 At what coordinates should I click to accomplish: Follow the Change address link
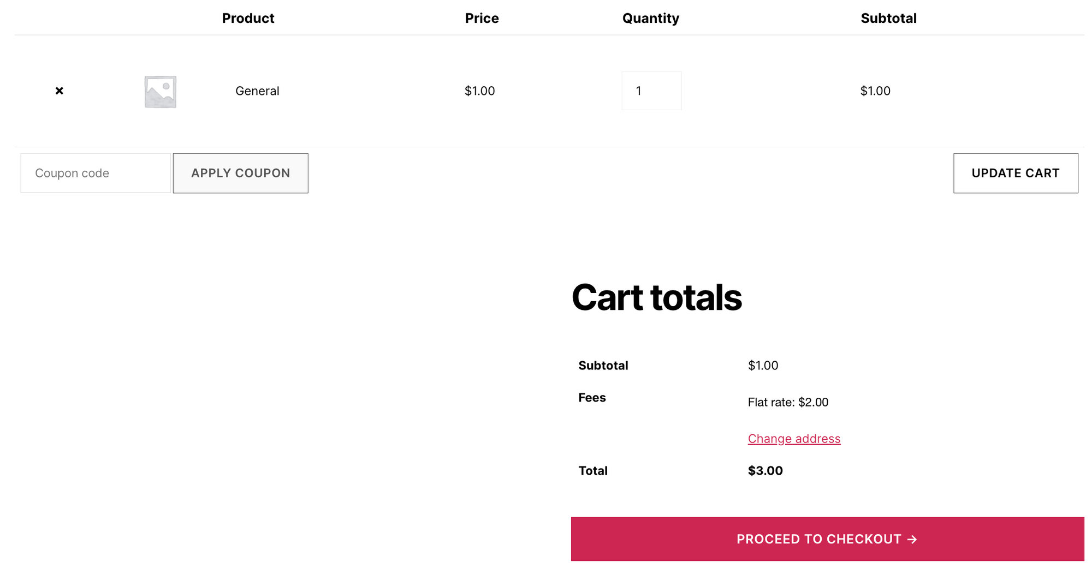(794, 439)
